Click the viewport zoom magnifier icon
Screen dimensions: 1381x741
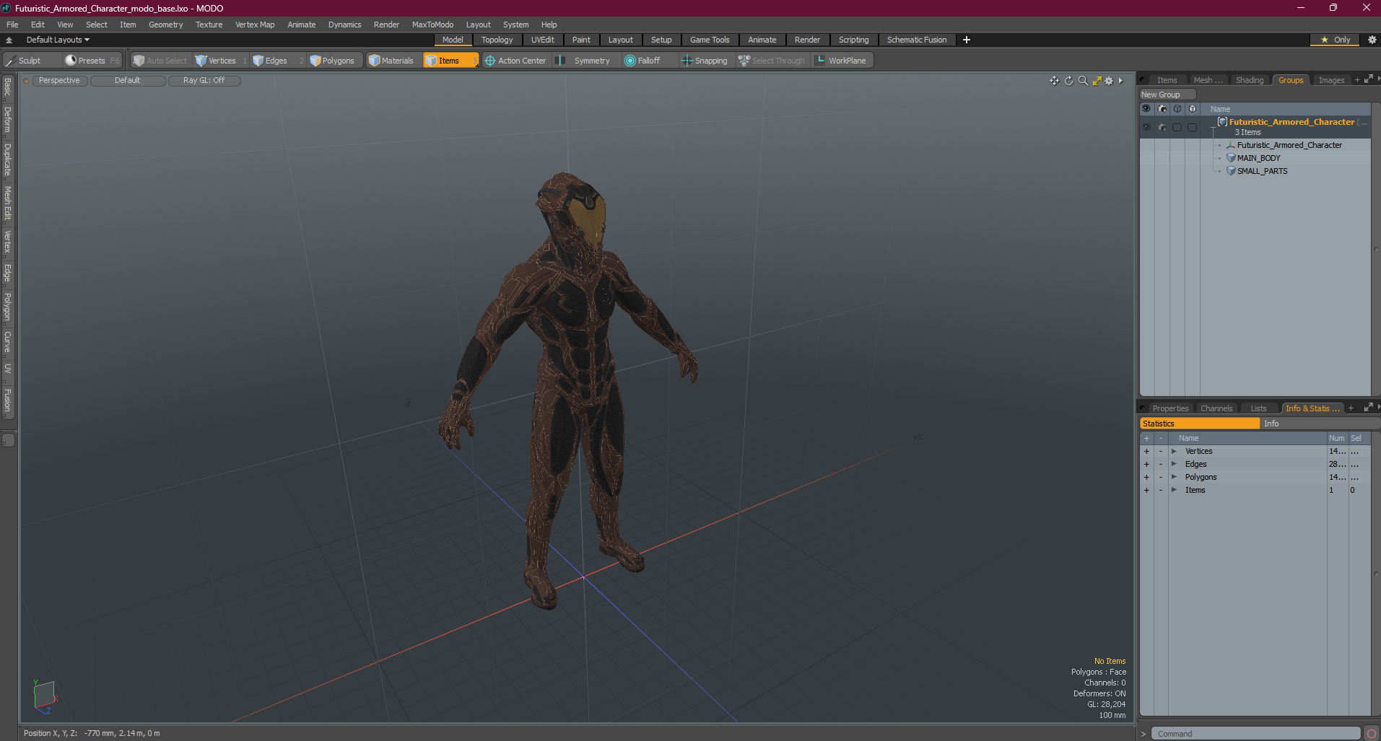(1083, 81)
